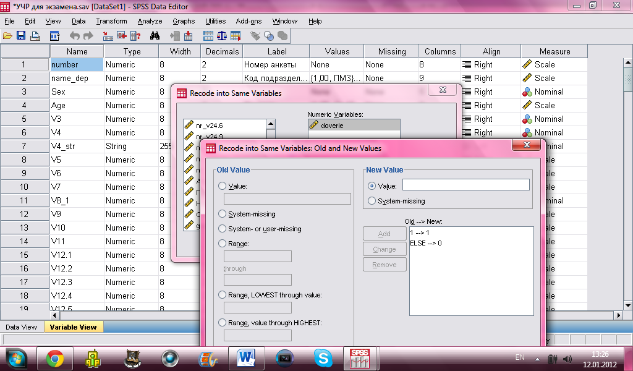Open the Analyze menu

[x=150, y=22]
